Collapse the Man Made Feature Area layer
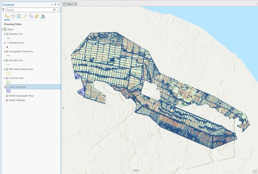Screen dimensions: 258x174 pyautogui.click(x=4, y=69)
